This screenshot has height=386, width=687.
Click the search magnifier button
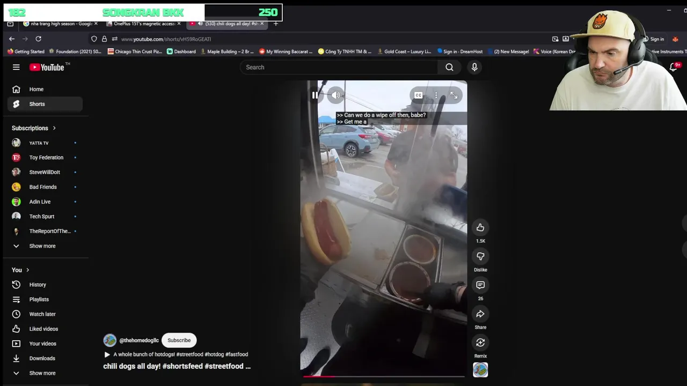tap(449, 67)
